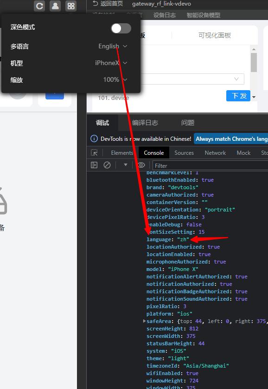
Task: Switch to the 编译日志 tab
Action: tap(145, 123)
